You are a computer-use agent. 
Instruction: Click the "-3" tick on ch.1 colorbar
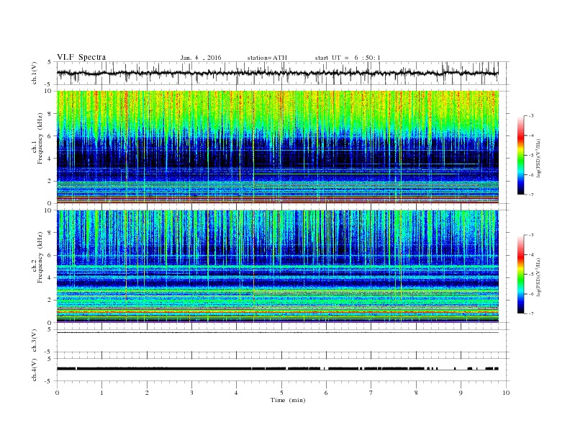[531, 116]
